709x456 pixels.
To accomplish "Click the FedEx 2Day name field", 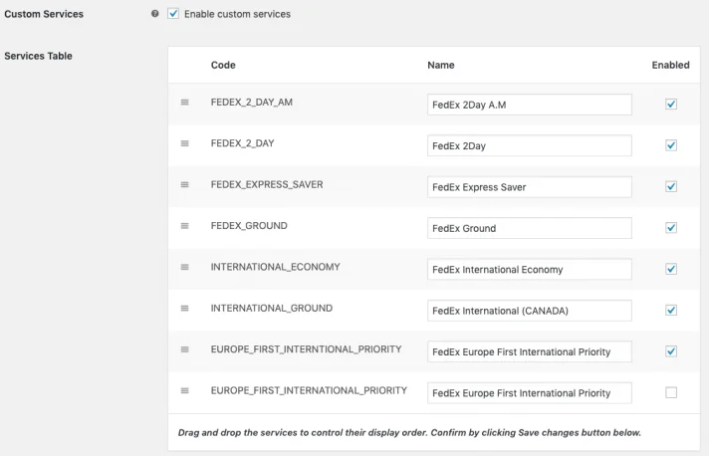I will (530, 145).
